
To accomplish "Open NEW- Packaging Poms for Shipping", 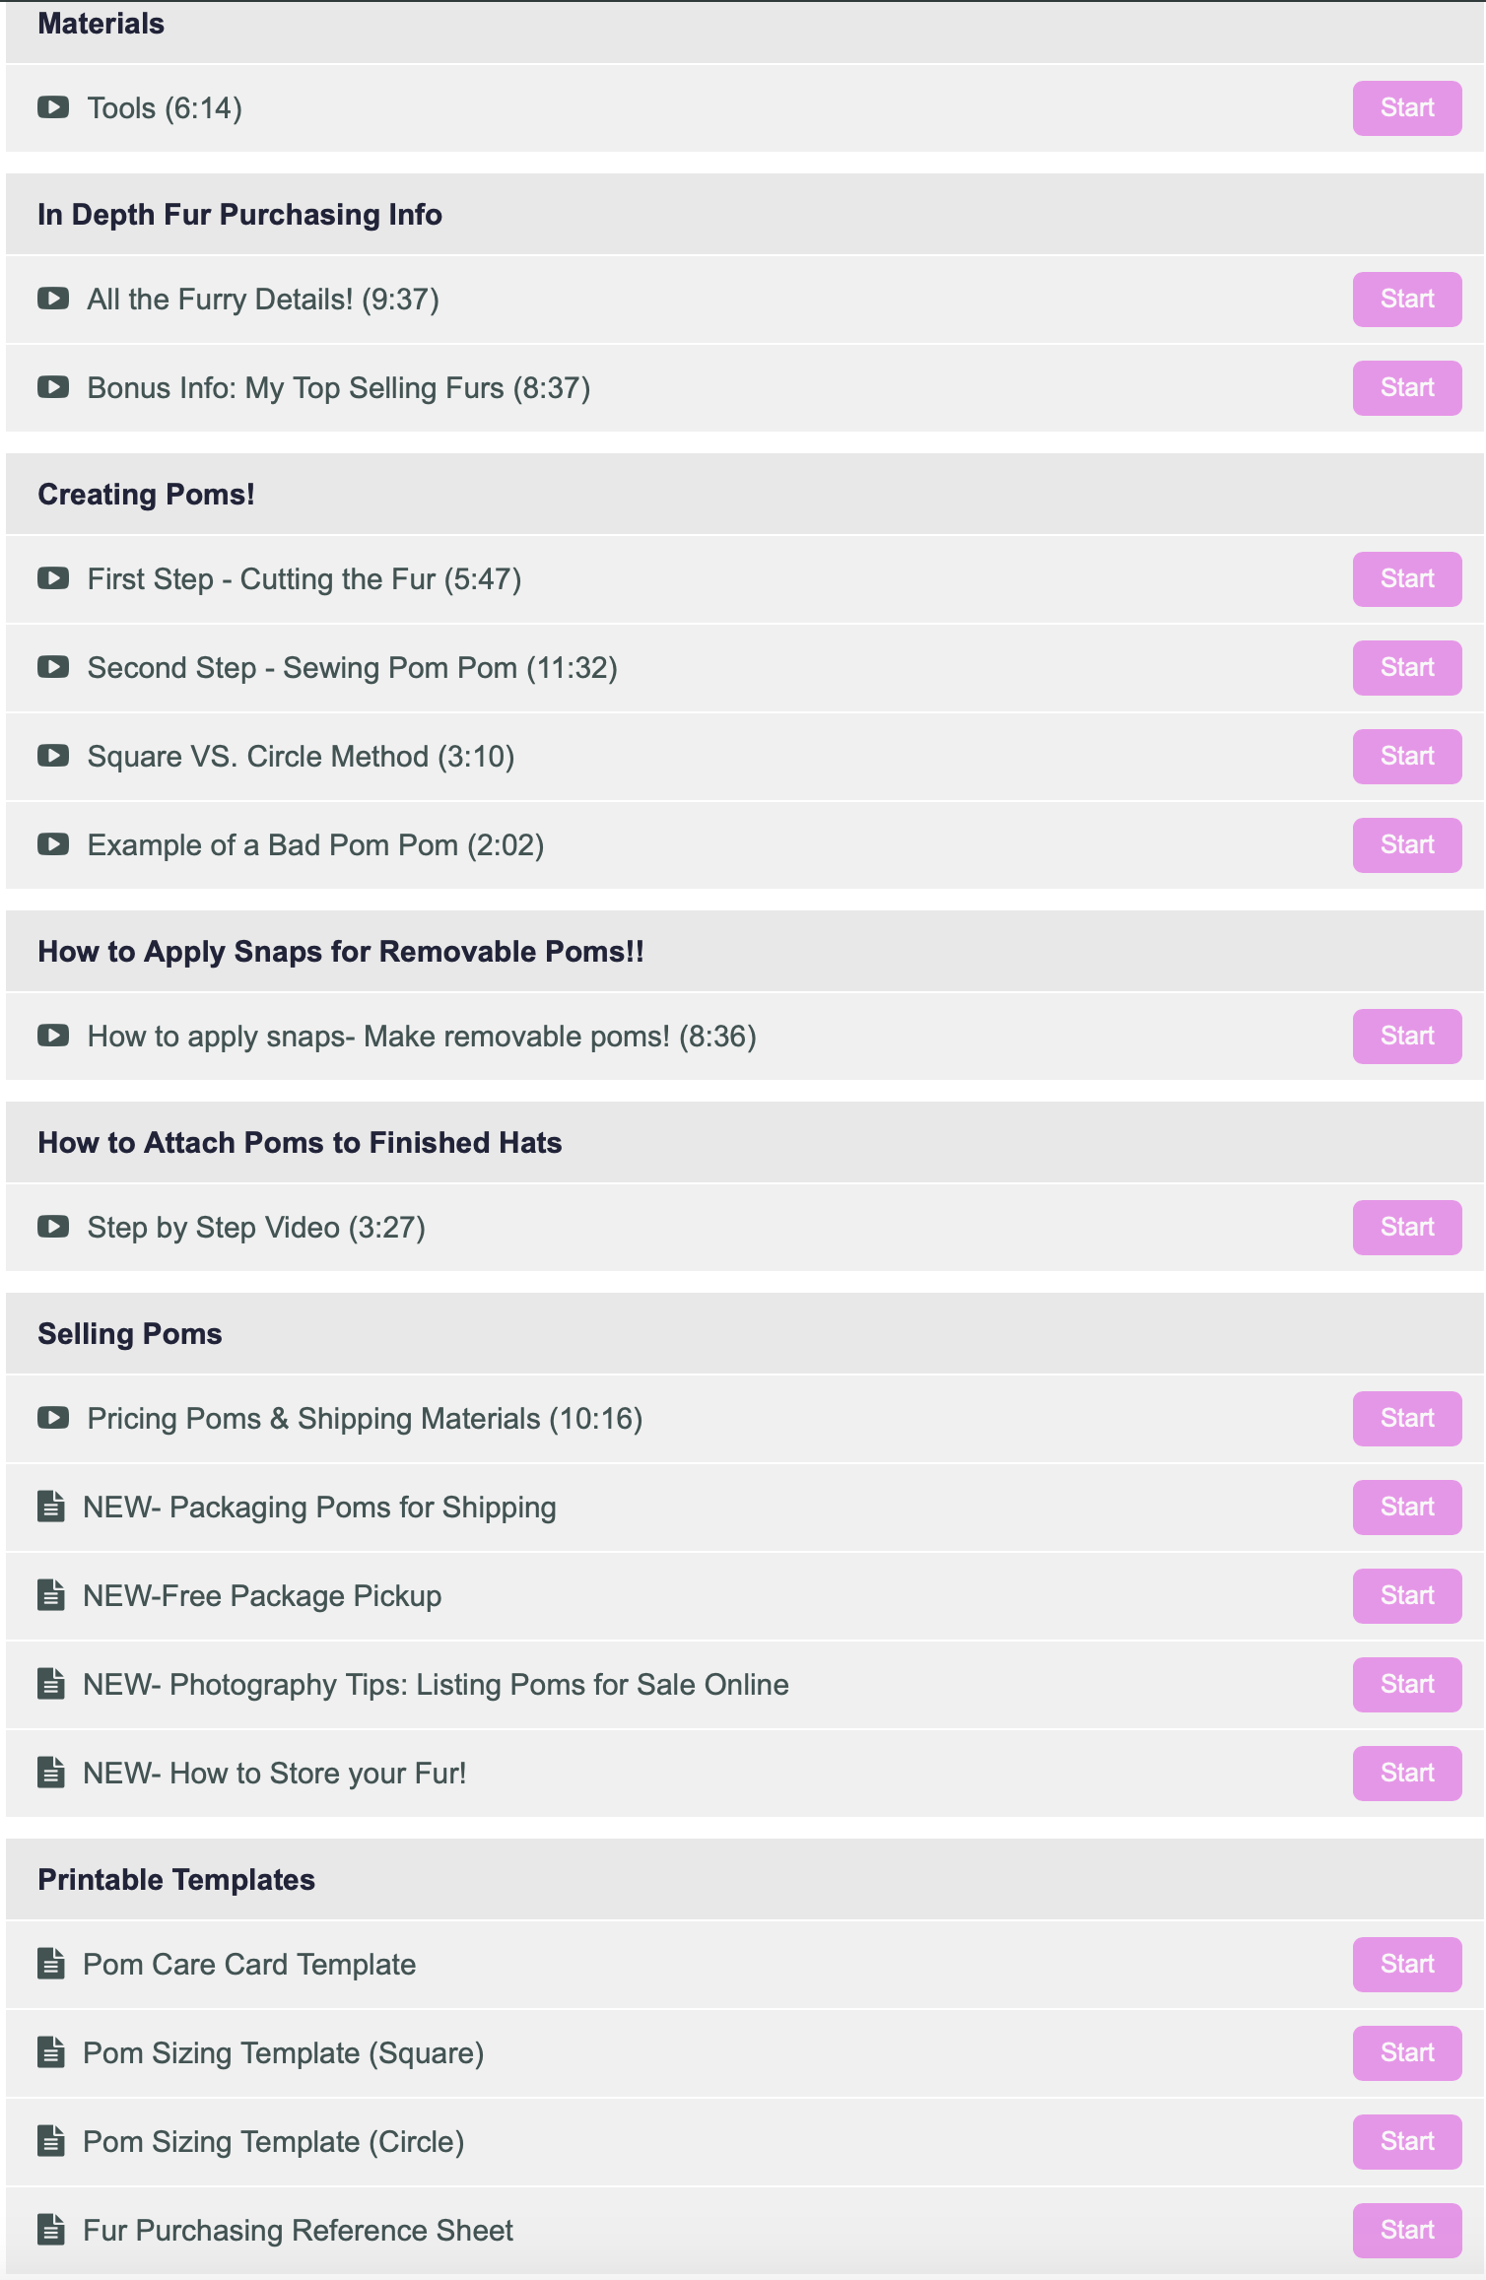I will (319, 1507).
